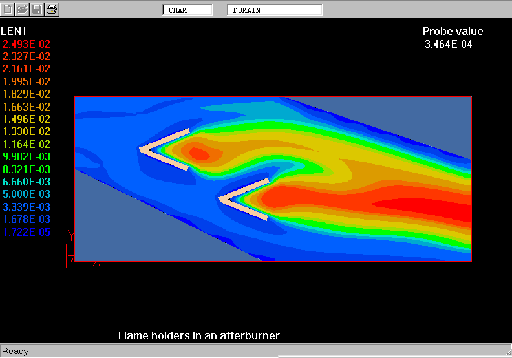512x358 pixels.
Task: Open a file with folder icon
Action: (x=23, y=10)
